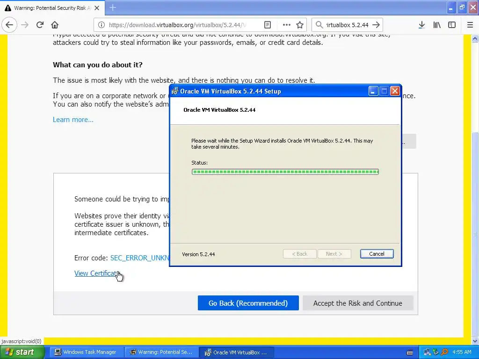Image resolution: width=479 pixels, height=359 pixels.
Task: Open a new browser tab
Action: [x=113, y=7]
